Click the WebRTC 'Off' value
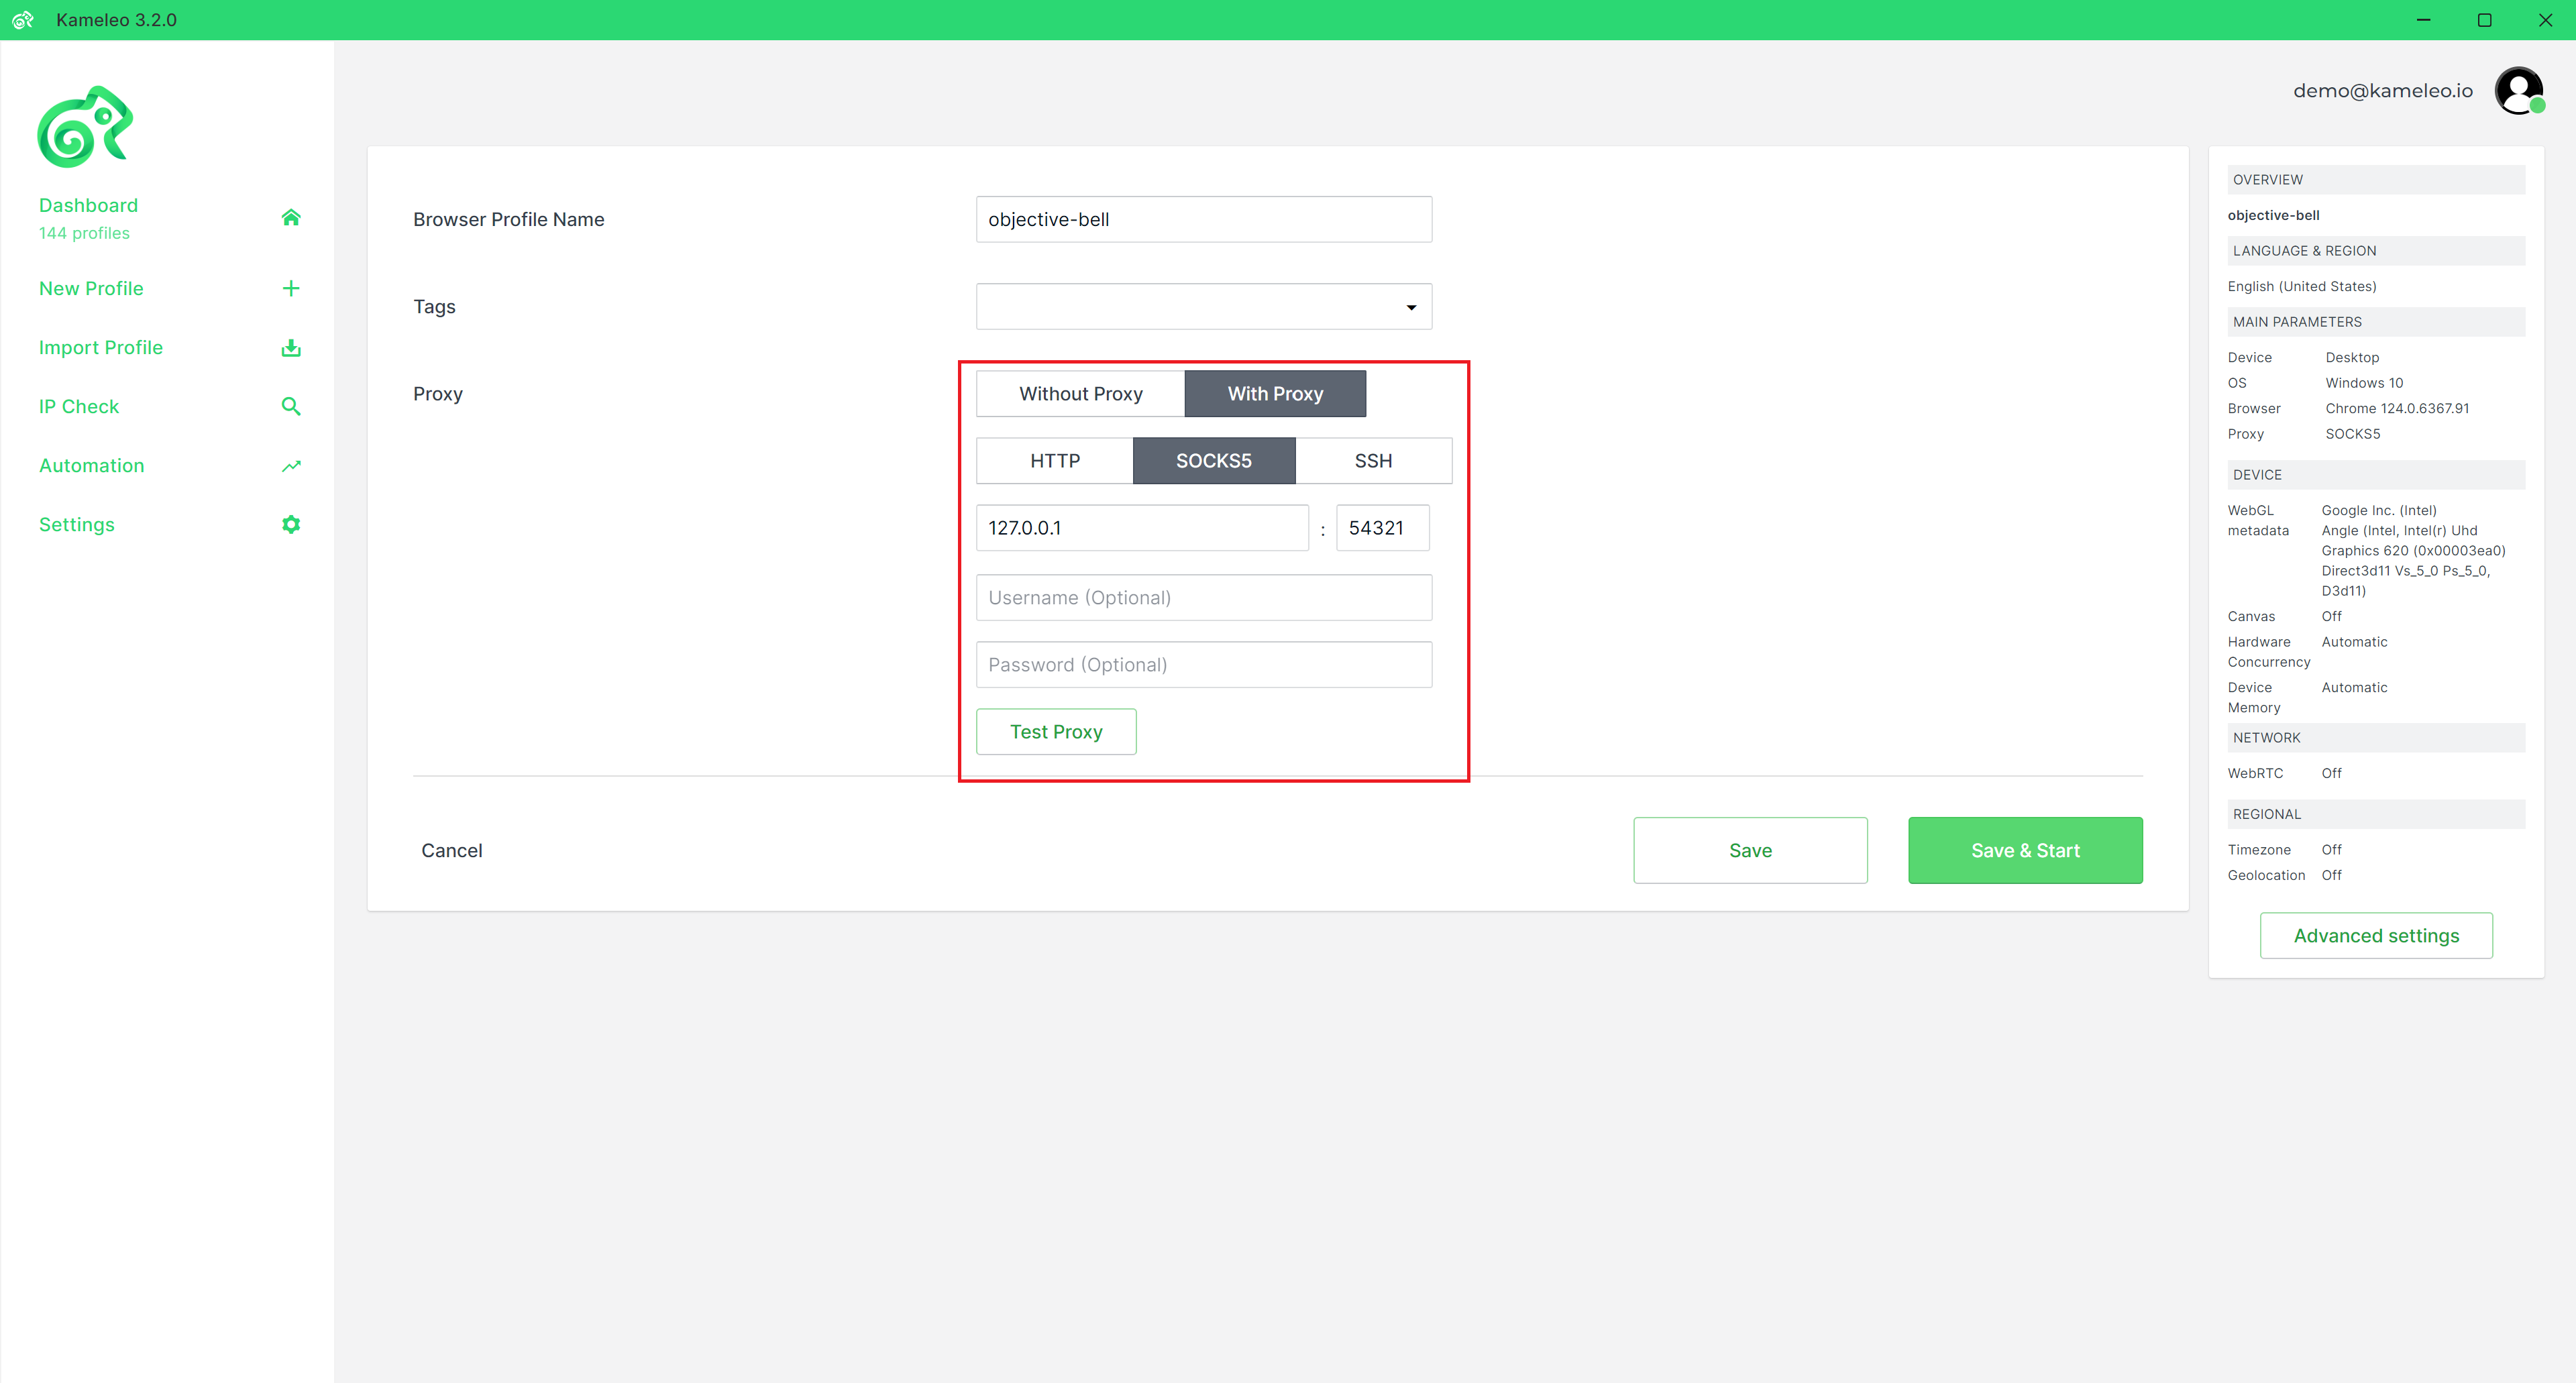 (x=2331, y=773)
